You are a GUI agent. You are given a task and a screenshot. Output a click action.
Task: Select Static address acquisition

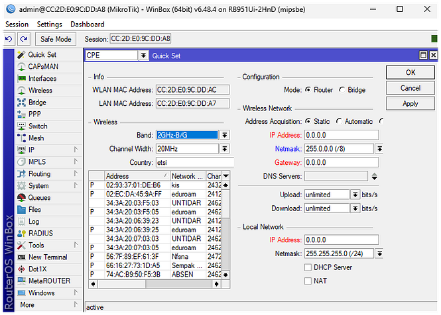(x=308, y=121)
